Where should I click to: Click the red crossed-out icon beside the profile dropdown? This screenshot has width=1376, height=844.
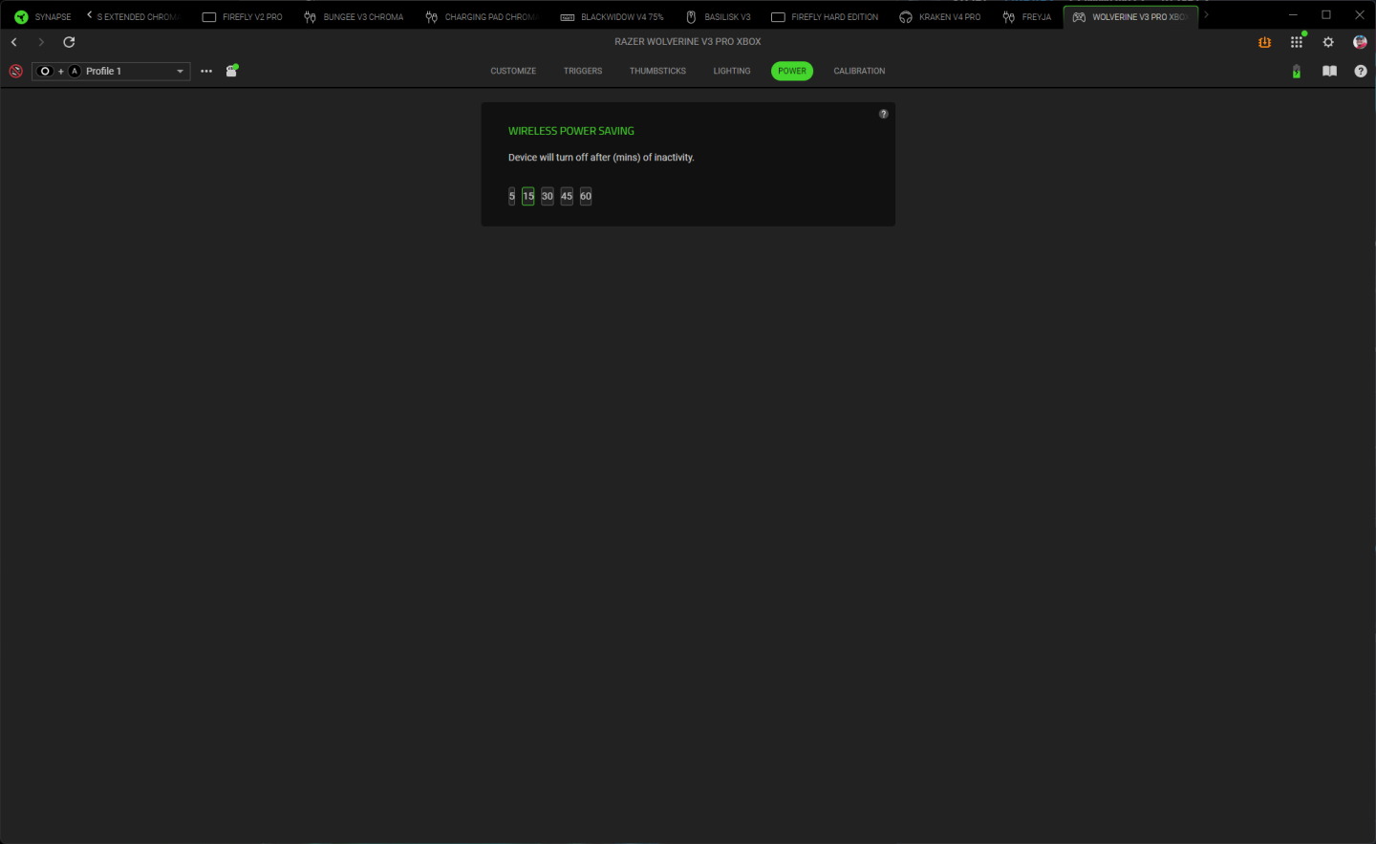coord(15,71)
